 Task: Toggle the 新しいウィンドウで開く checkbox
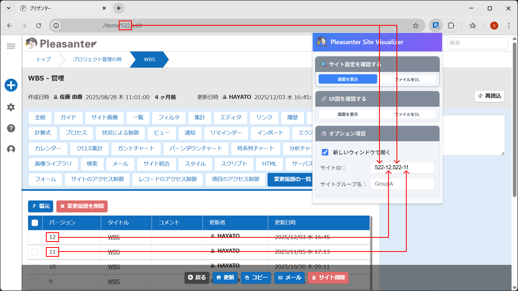(x=325, y=152)
